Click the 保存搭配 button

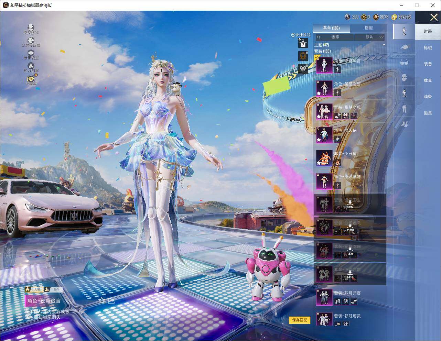pos(300,320)
